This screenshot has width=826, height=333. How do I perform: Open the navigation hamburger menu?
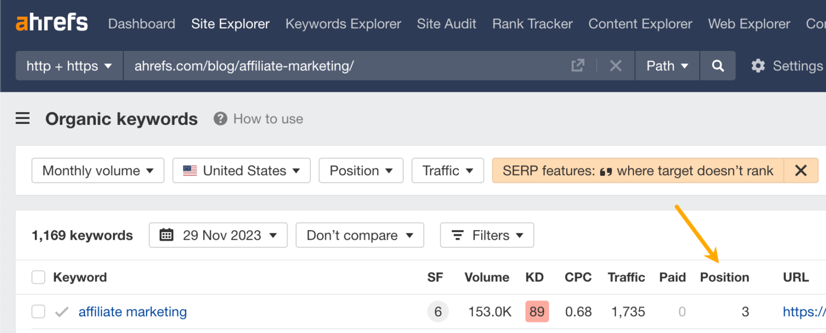(x=23, y=119)
